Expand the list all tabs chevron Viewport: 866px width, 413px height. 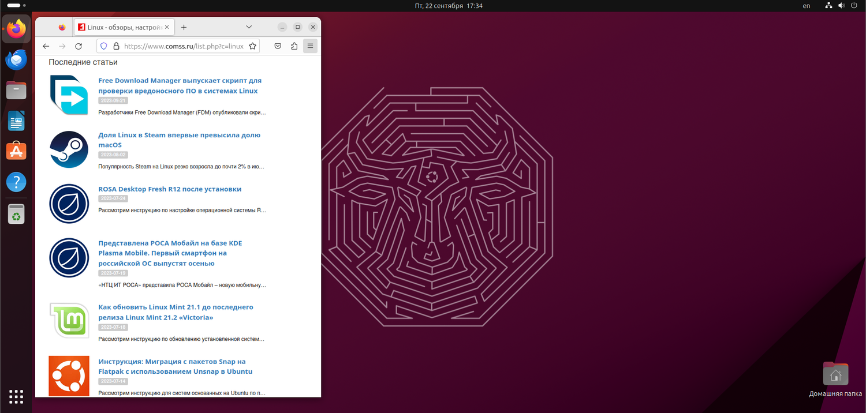(x=249, y=27)
